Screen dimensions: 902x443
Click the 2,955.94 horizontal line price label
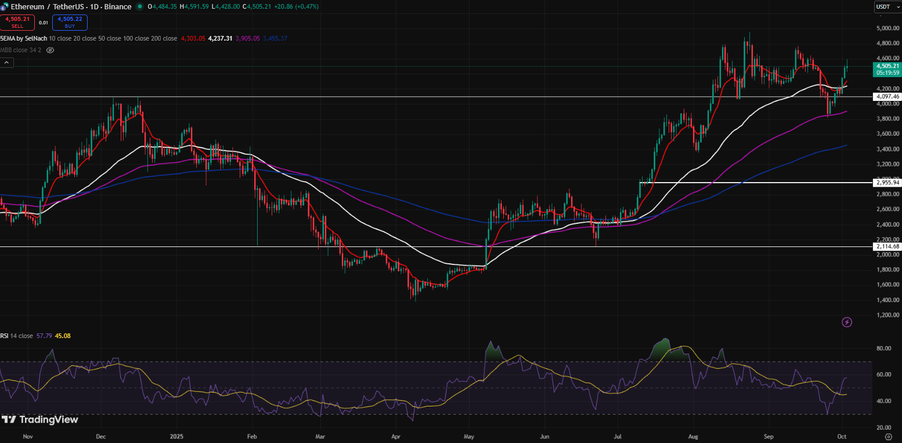point(888,183)
